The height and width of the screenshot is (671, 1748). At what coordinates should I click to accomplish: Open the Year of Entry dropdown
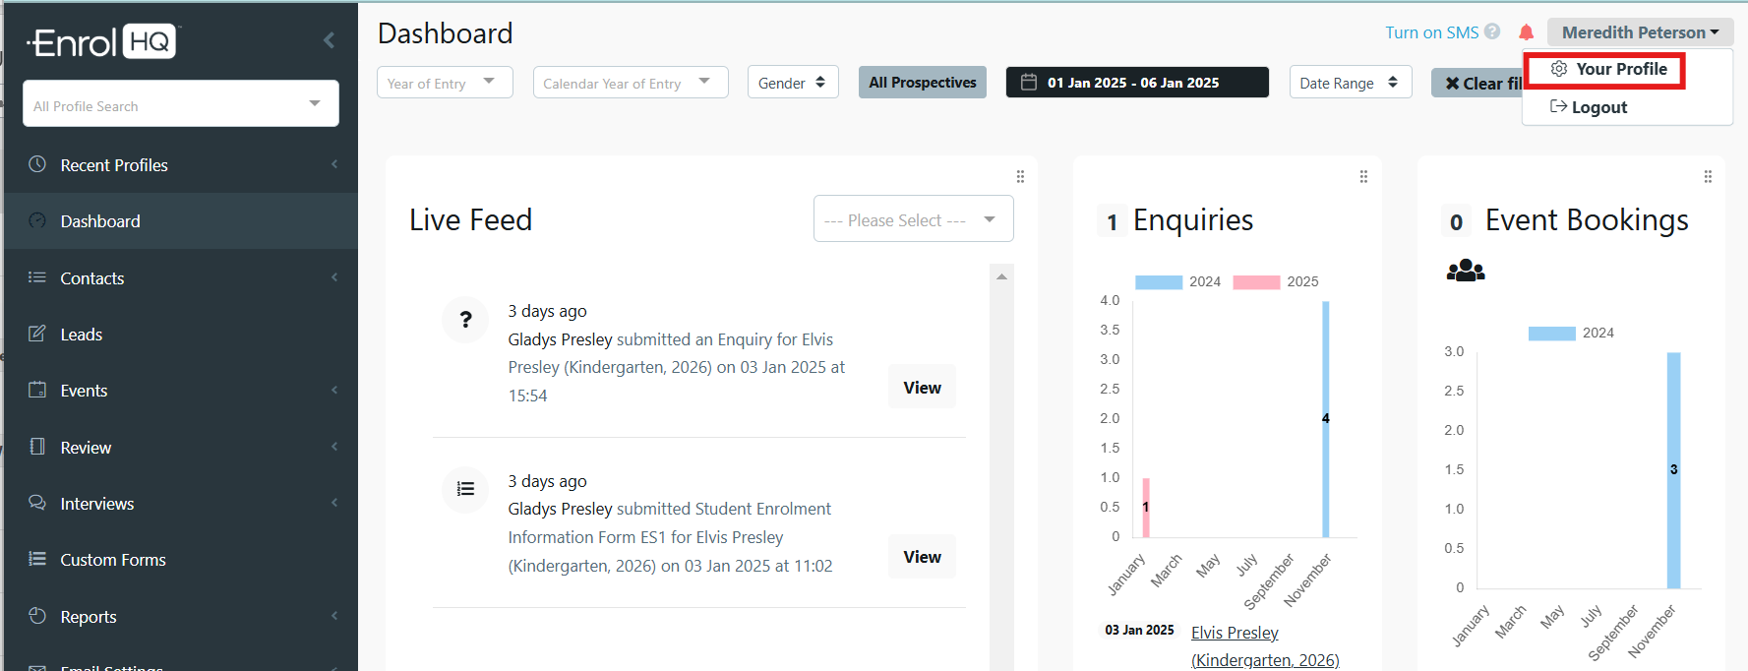445,83
